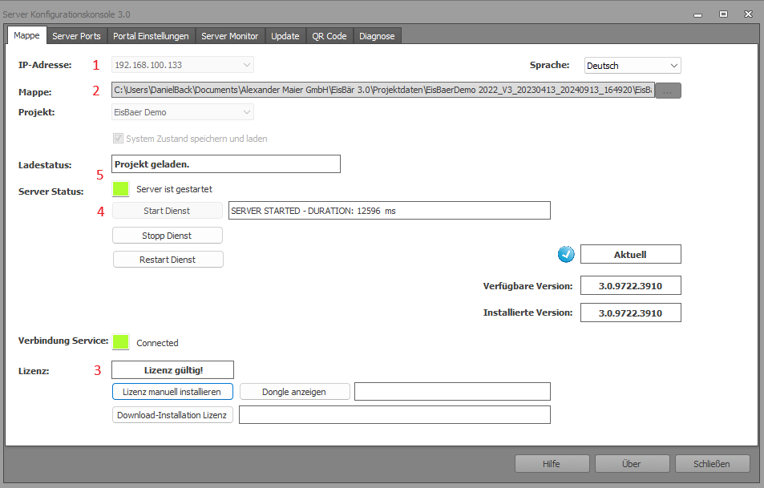Open the Sprache dropdown showing Deutsch
The width and height of the screenshot is (764, 488).
pos(633,65)
